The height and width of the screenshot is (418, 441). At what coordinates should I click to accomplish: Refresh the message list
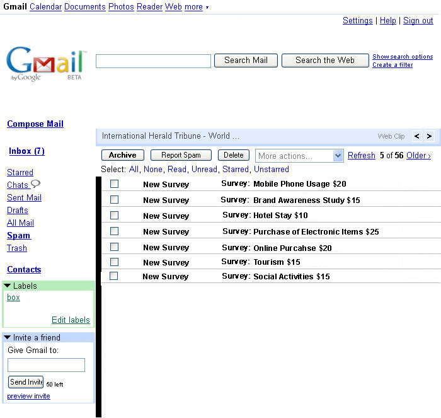point(362,155)
